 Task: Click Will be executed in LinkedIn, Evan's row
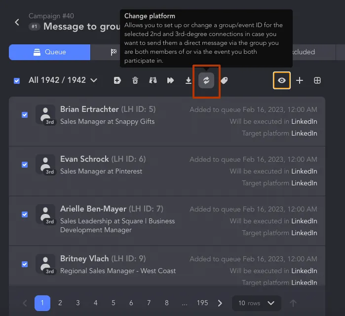point(273,172)
